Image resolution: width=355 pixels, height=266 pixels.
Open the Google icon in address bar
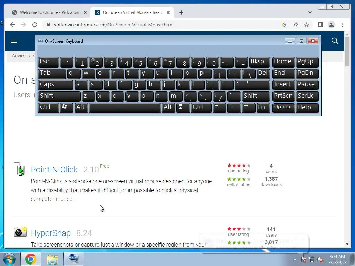click(x=284, y=25)
